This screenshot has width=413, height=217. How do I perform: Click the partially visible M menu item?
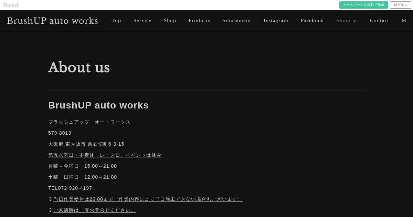point(404,21)
